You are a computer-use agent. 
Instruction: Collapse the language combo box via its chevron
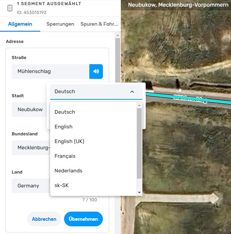click(132, 92)
